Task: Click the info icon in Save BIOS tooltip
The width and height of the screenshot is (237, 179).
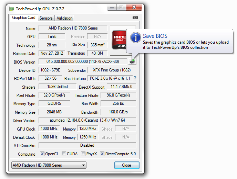Action: tap(136, 37)
